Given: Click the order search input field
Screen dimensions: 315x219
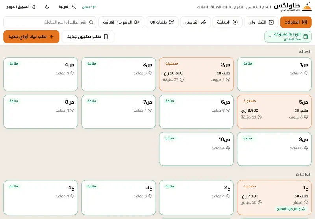Looking at the screenshot, I should [x=50, y=22].
